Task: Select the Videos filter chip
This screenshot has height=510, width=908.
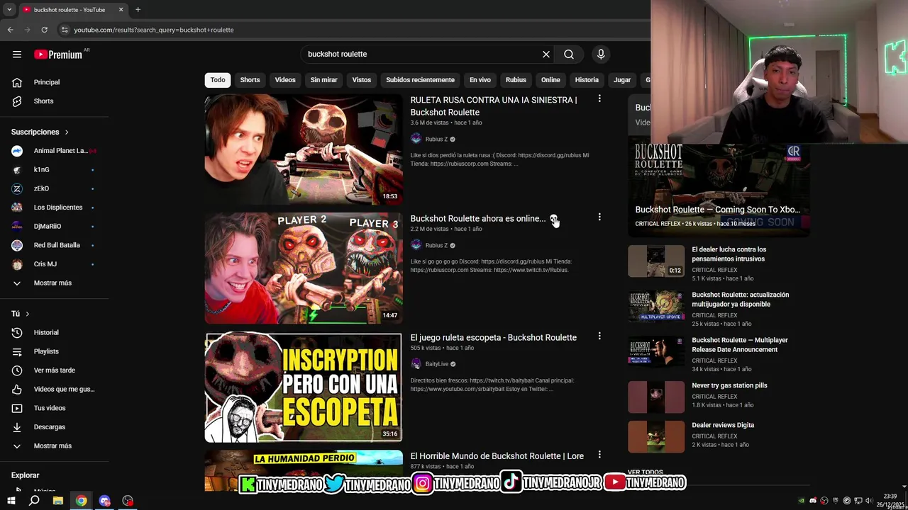Action: [x=285, y=80]
